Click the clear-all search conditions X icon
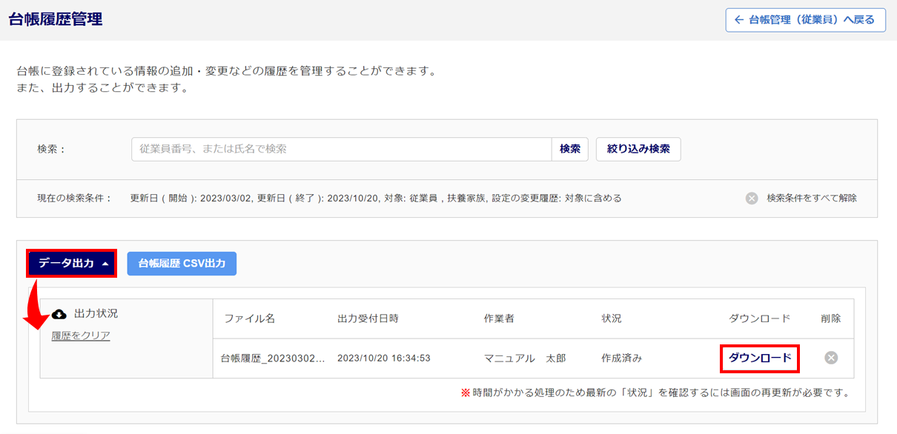Screen dimensions: 897x434 click(x=752, y=198)
